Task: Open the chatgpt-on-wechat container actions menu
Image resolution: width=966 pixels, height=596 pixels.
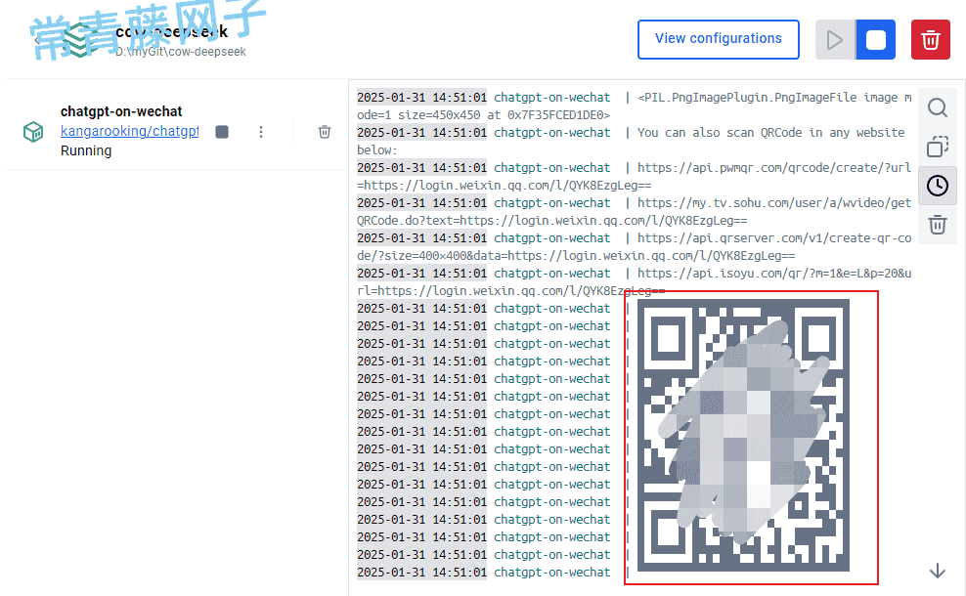Action: pos(261,132)
